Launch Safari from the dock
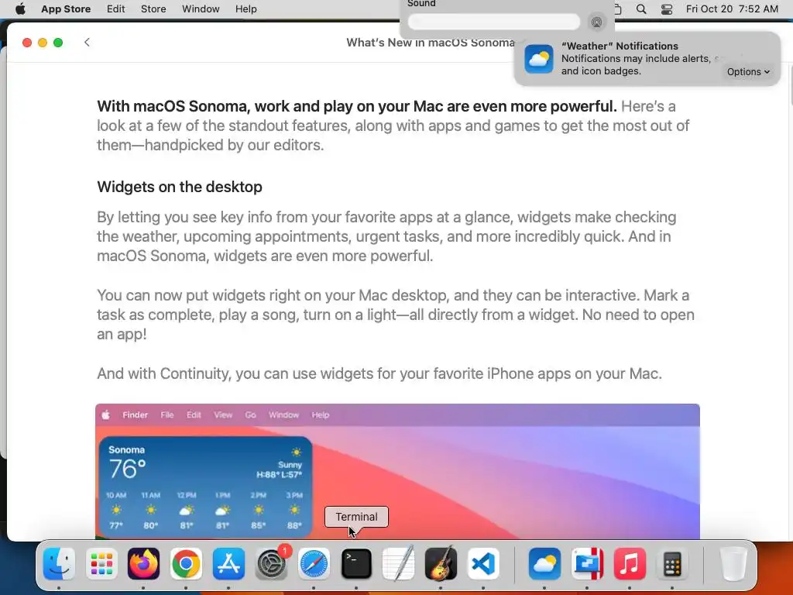 coord(314,564)
